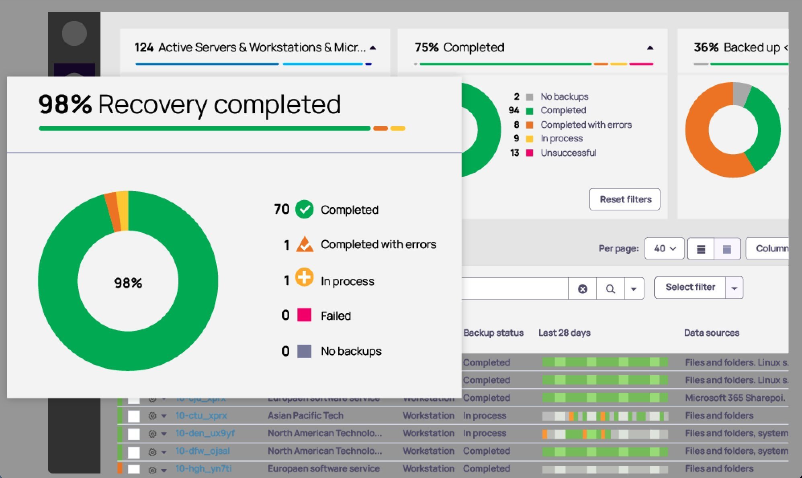
Task: Sort by the Backup status column header
Action: [x=493, y=333]
